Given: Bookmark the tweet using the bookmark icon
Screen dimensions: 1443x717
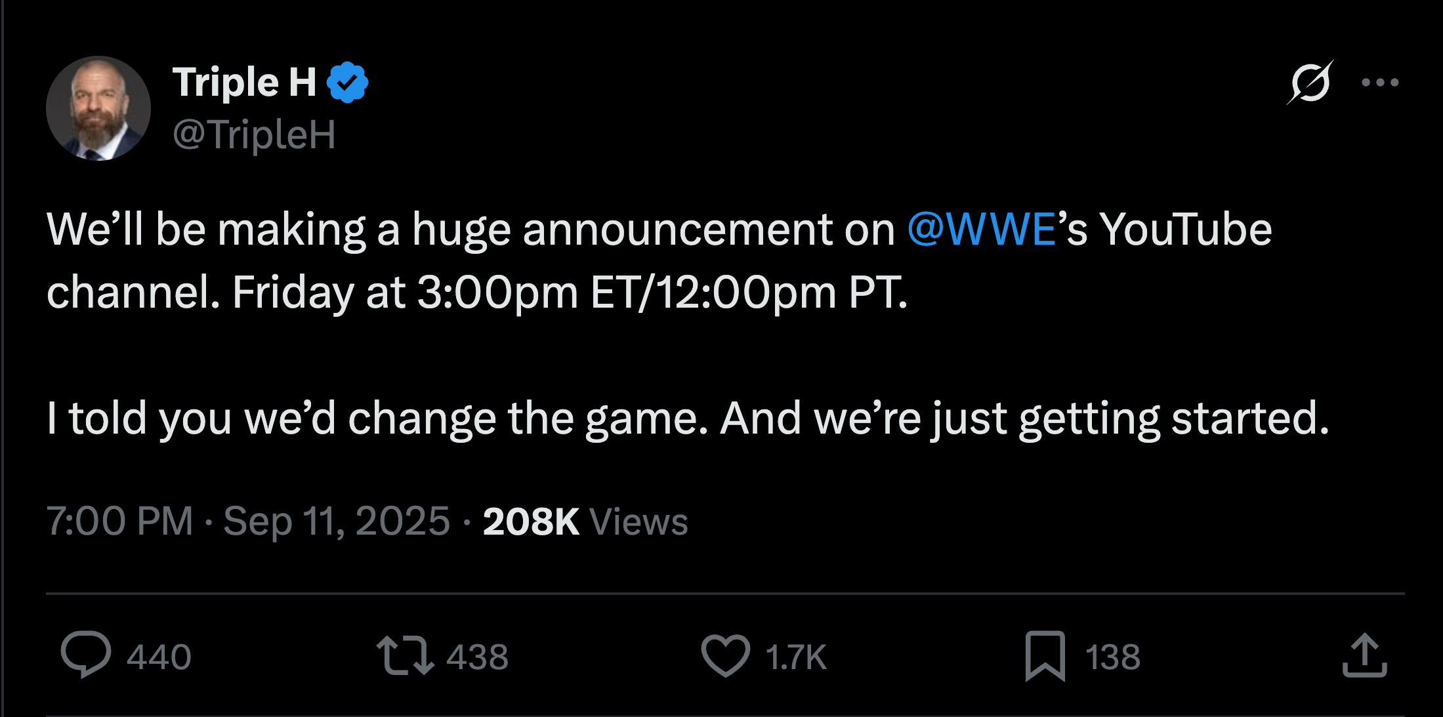Looking at the screenshot, I should (1045, 656).
